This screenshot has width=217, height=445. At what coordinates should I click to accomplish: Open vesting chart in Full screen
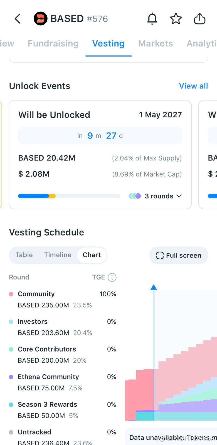(x=179, y=255)
